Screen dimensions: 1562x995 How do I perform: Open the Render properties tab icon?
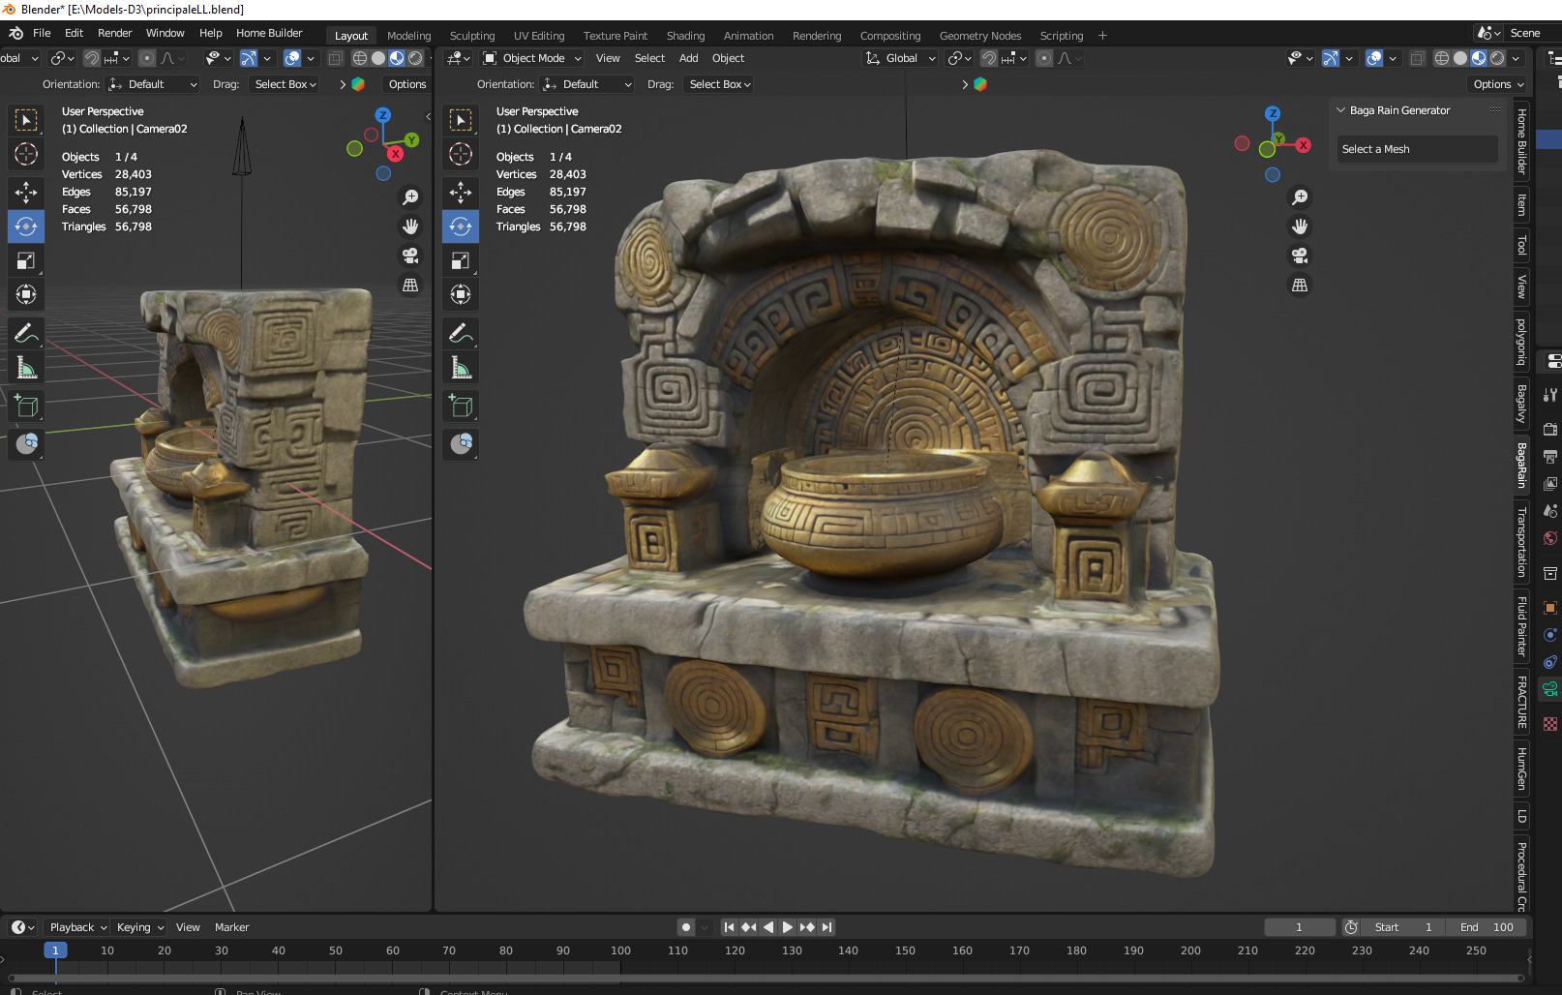pyautogui.click(x=1550, y=429)
